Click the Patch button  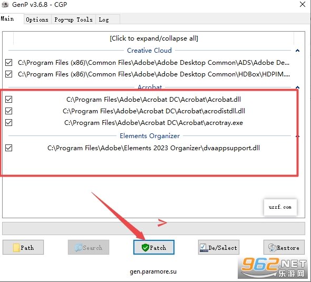[154, 247]
